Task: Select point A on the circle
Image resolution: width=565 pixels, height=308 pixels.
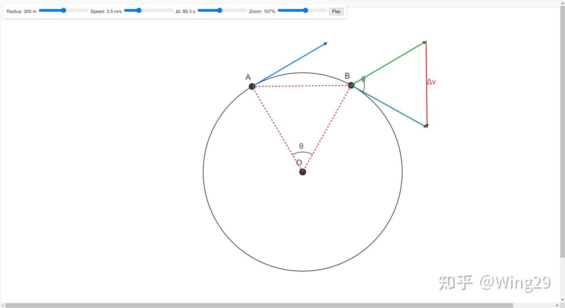Action: pyautogui.click(x=252, y=86)
